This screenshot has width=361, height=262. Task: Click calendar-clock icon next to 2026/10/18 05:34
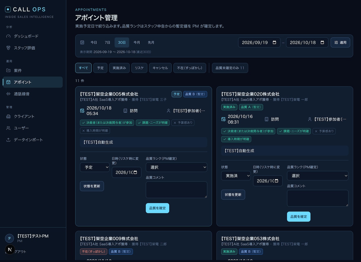coord(82,111)
